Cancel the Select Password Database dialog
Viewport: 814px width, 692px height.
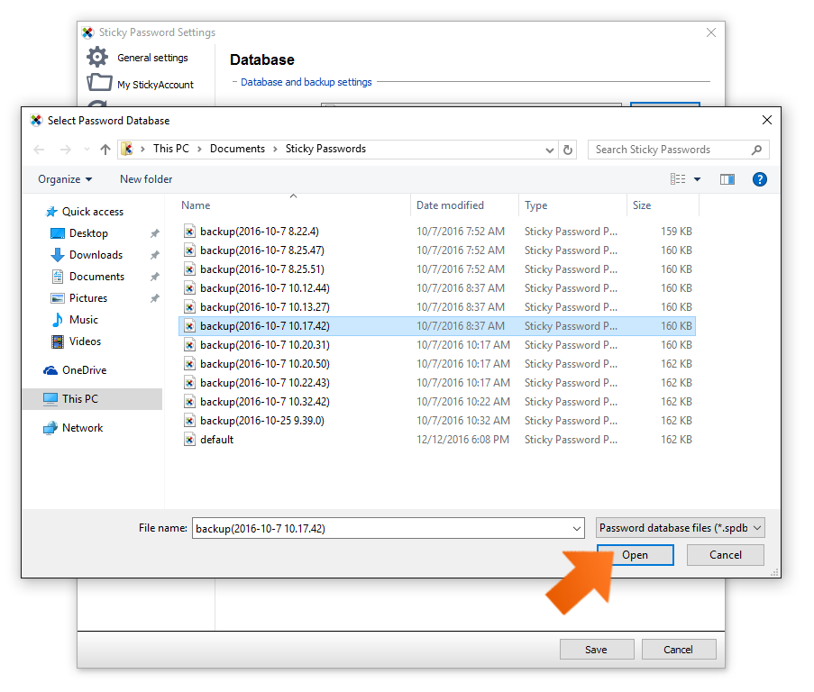tap(726, 556)
